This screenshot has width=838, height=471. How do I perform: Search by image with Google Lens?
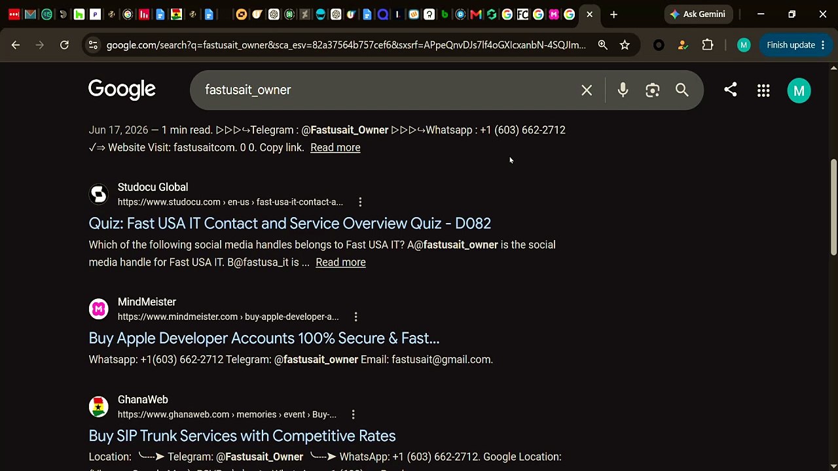click(652, 90)
